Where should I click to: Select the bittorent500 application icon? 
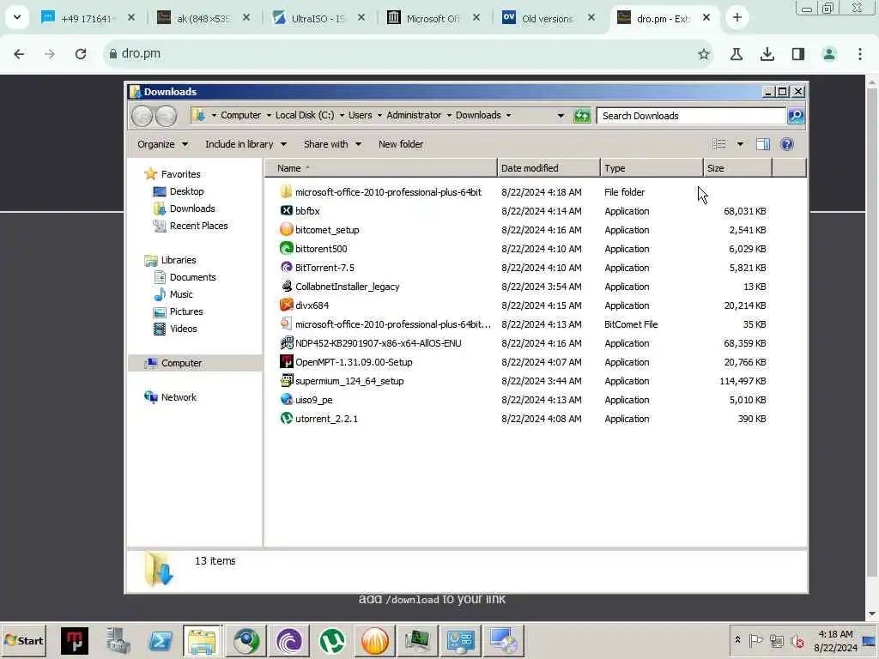[287, 248]
